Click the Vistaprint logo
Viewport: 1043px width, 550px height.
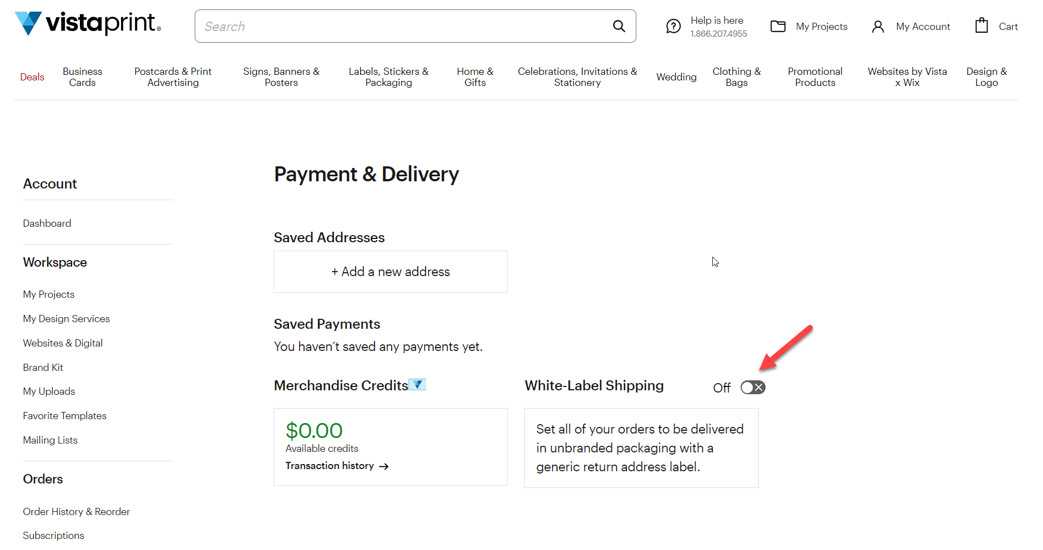pyautogui.click(x=88, y=23)
